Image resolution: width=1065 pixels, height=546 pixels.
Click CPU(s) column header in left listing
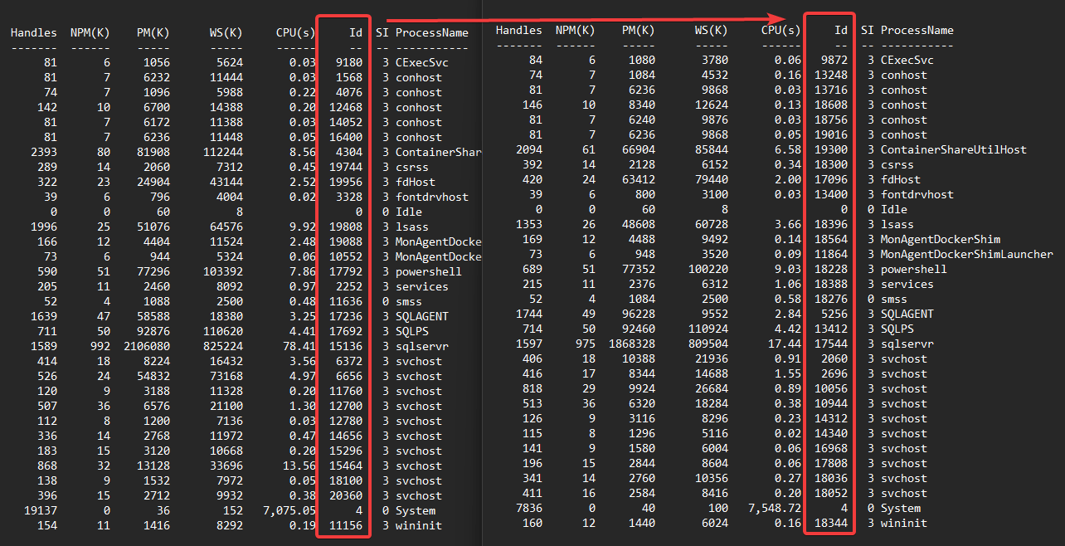pyautogui.click(x=296, y=32)
